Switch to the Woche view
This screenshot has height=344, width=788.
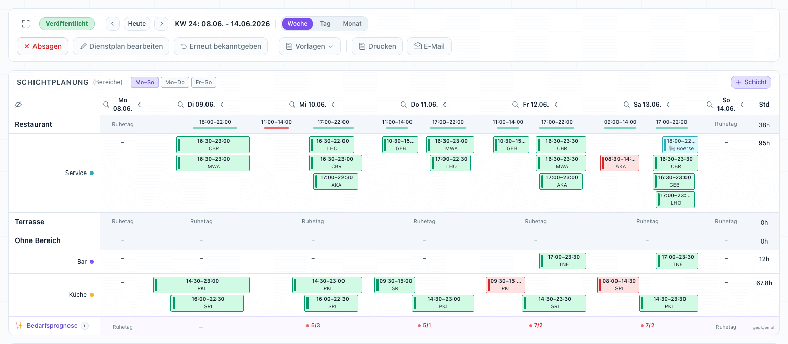(x=297, y=24)
